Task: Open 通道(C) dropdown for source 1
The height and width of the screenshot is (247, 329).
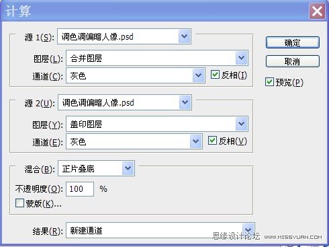Action: coord(136,75)
